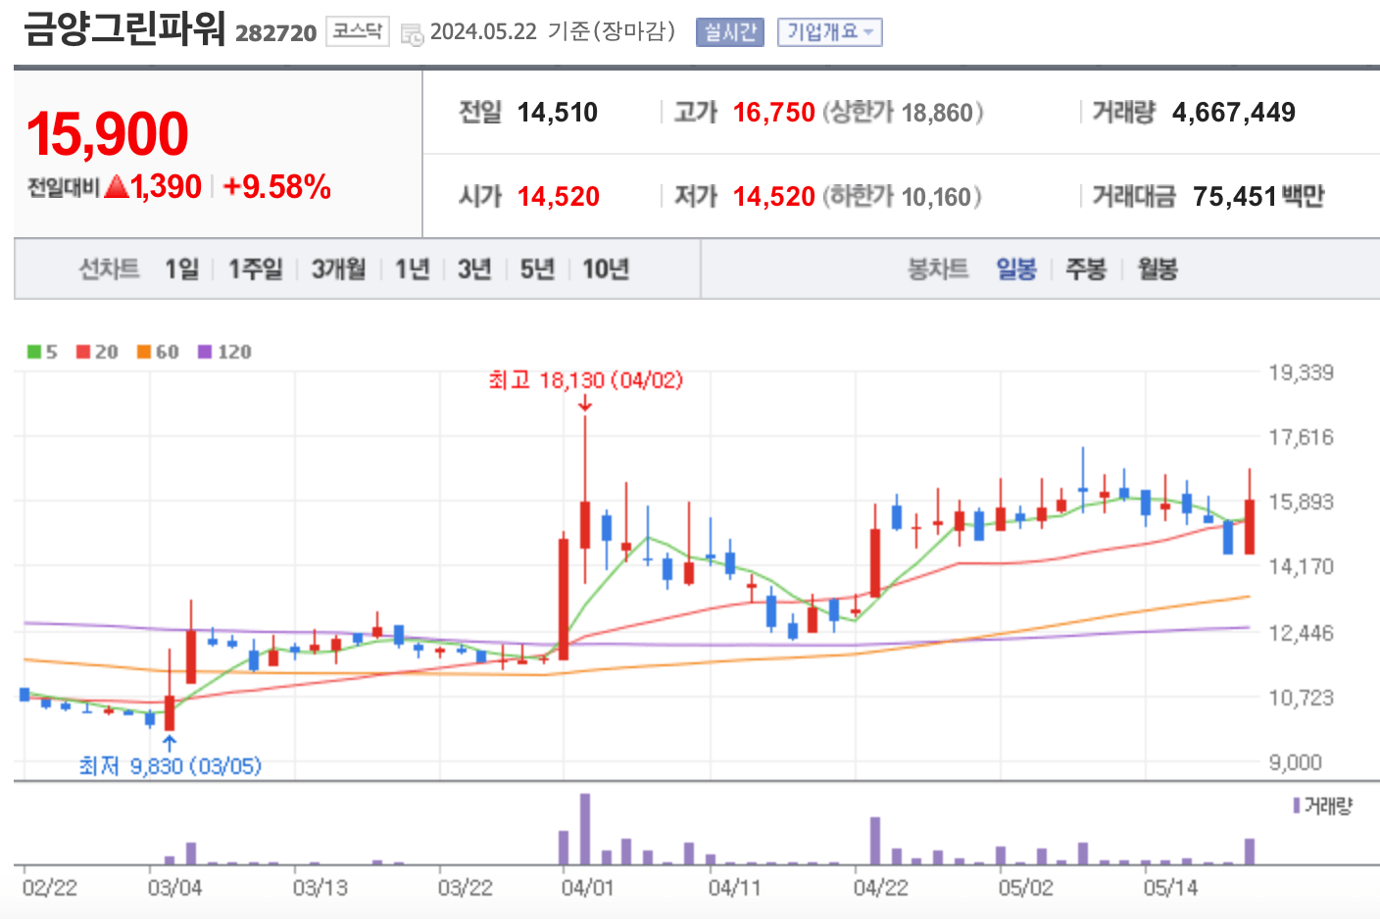This screenshot has height=919, width=1380.
Task: Click the 하한가 10,160 text
Action: pyautogui.click(x=902, y=197)
